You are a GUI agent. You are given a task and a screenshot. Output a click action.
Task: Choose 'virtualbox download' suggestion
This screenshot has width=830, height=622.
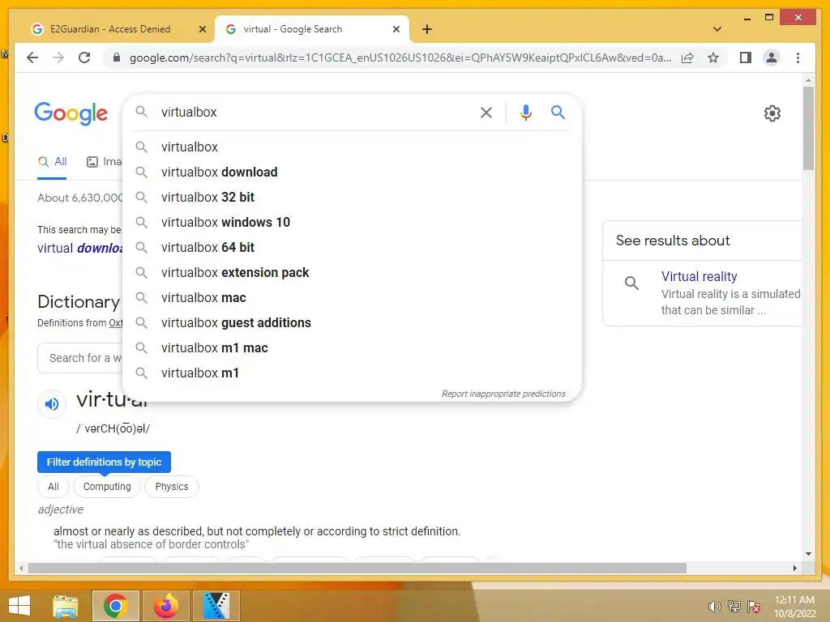pyautogui.click(x=352, y=172)
